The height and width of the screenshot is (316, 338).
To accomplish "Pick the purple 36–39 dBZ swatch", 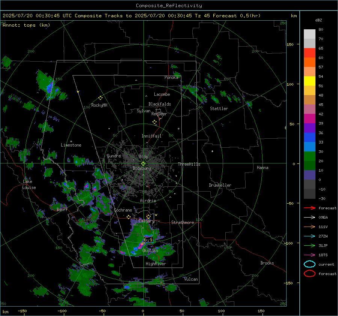I will [x=309, y=128].
